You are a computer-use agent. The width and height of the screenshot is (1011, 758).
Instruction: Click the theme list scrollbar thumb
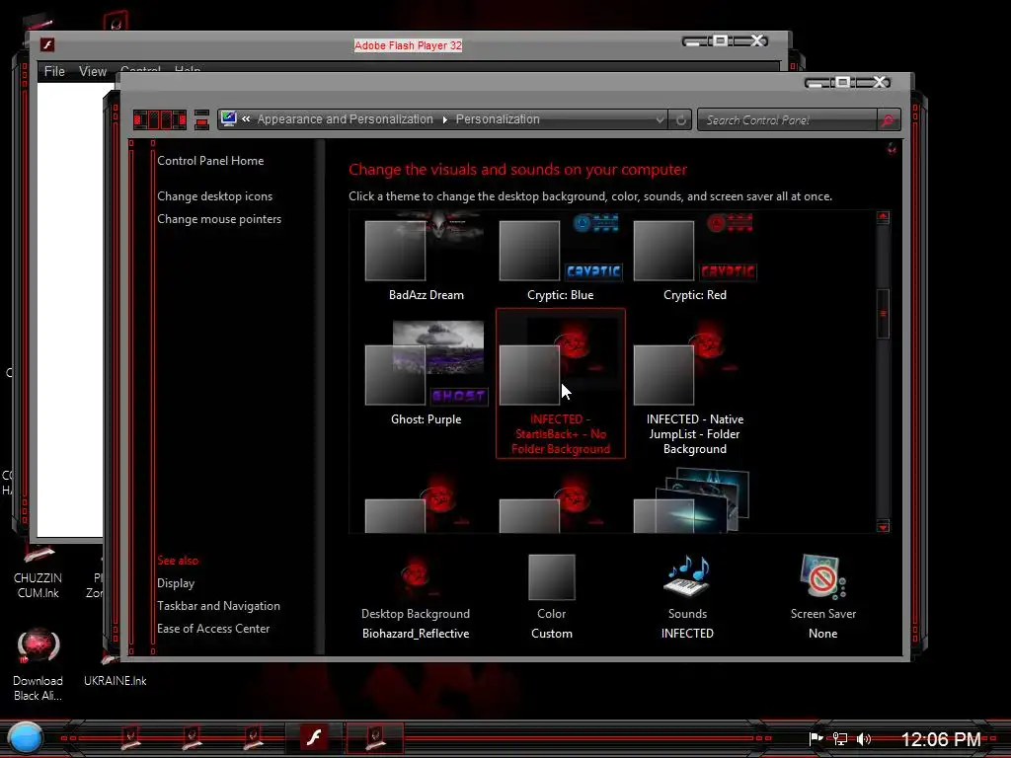pyautogui.click(x=883, y=314)
